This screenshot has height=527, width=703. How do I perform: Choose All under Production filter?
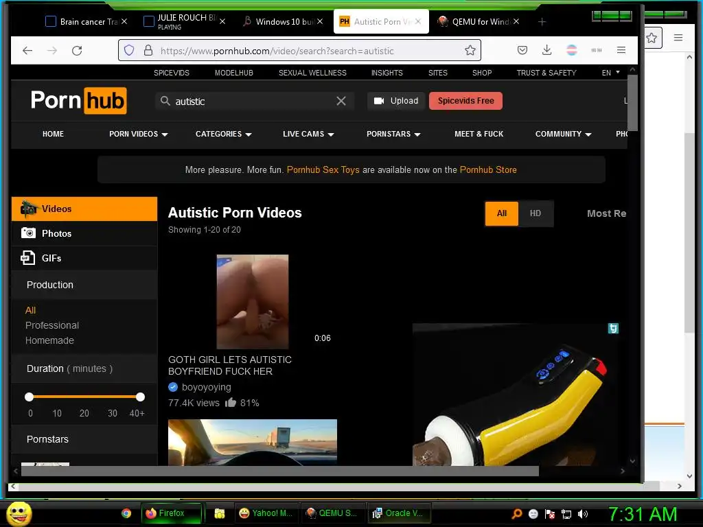pos(30,310)
